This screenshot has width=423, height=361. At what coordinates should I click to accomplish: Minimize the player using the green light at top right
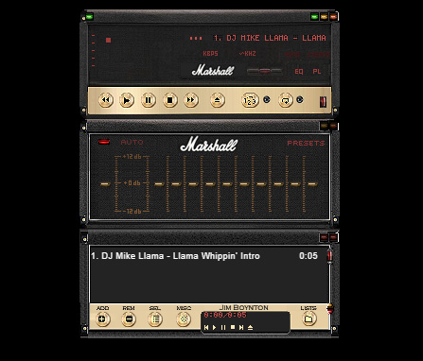[x=314, y=17]
